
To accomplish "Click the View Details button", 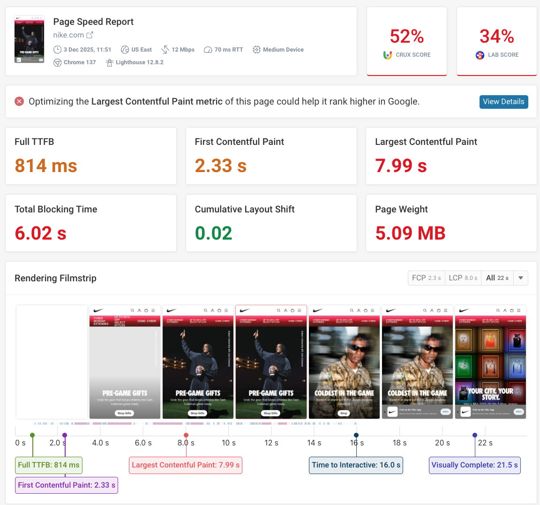I will [503, 101].
